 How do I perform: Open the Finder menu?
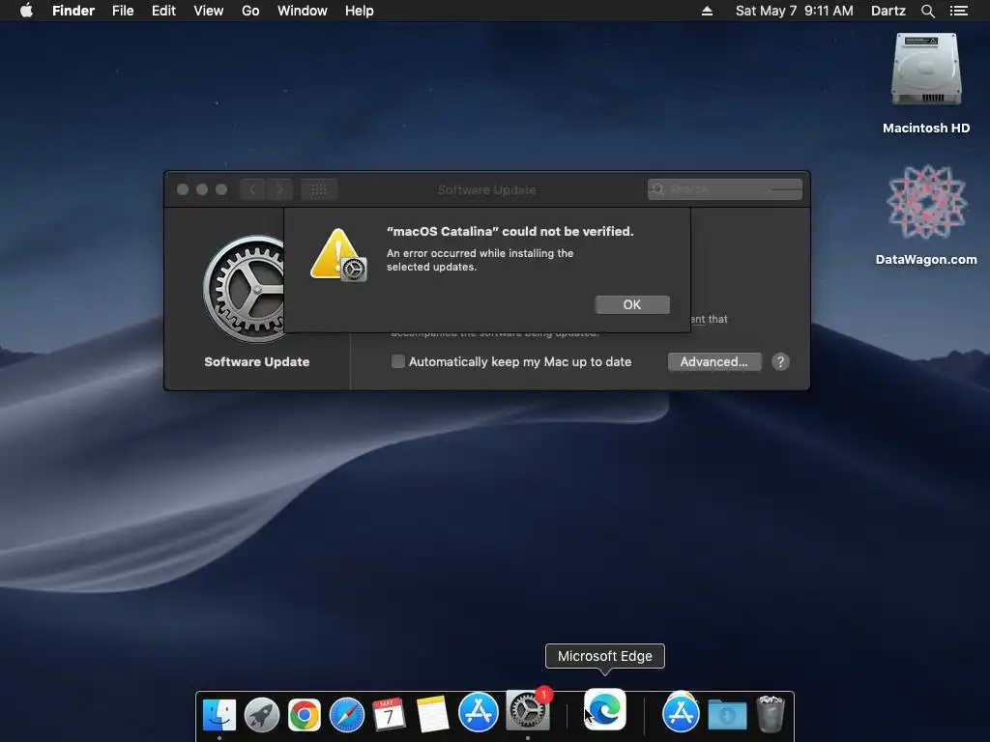(x=73, y=11)
